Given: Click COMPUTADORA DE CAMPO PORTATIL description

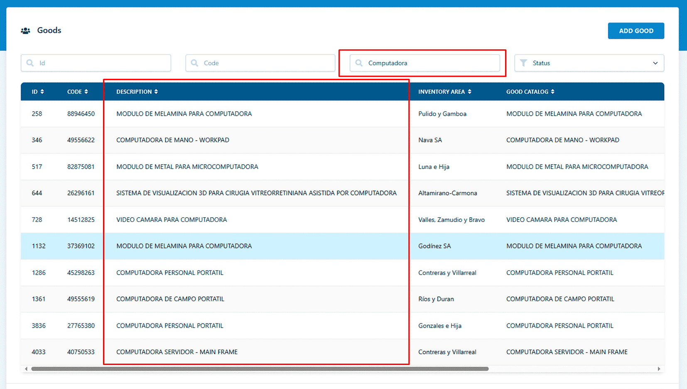Looking at the screenshot, I should coord(170,299).
